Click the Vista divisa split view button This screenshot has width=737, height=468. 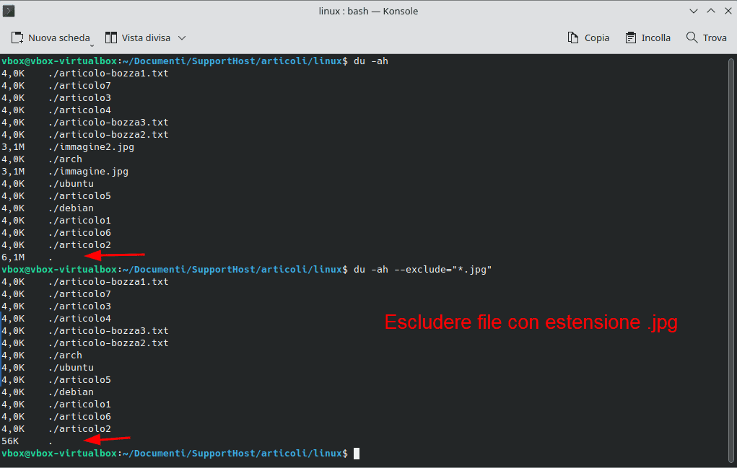click(138, 37)
